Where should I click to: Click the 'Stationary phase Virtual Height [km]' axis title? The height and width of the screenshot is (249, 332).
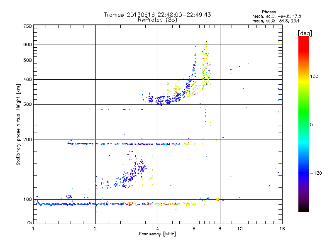tap(18, 125)
